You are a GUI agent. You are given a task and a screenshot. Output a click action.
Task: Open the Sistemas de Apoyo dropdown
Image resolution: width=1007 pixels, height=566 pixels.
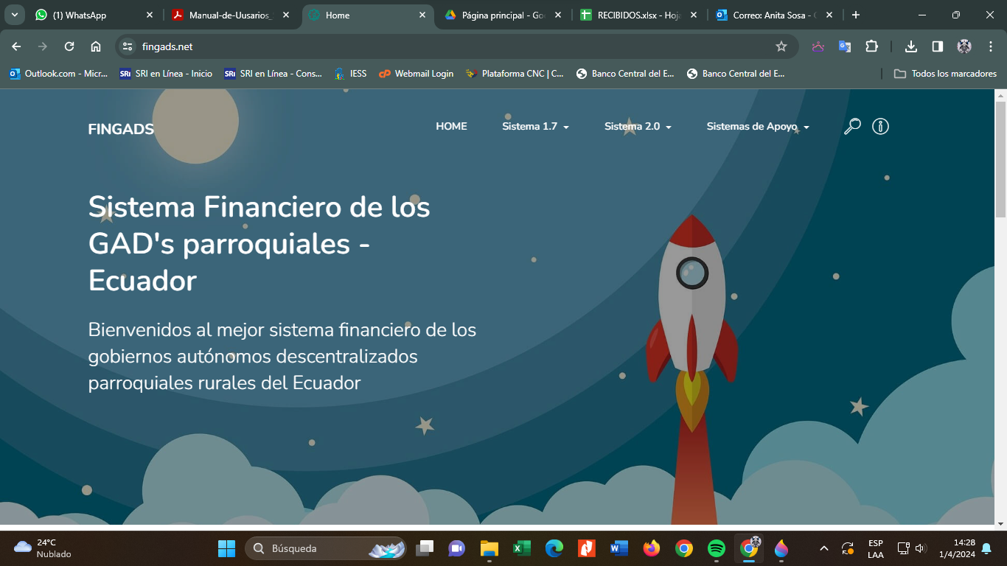pyautogui.click(x=757, y=127)
